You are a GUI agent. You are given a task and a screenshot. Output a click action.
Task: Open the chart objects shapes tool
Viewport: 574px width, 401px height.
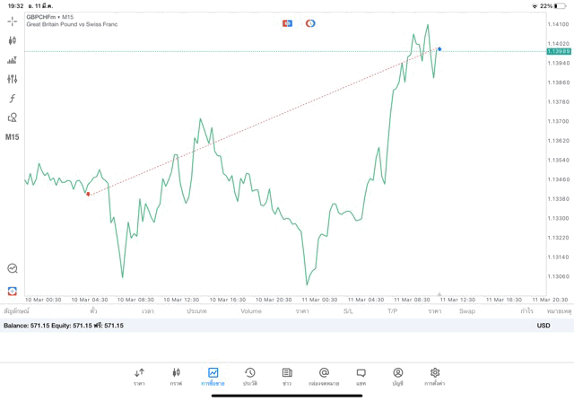click(x=13, y=118)
